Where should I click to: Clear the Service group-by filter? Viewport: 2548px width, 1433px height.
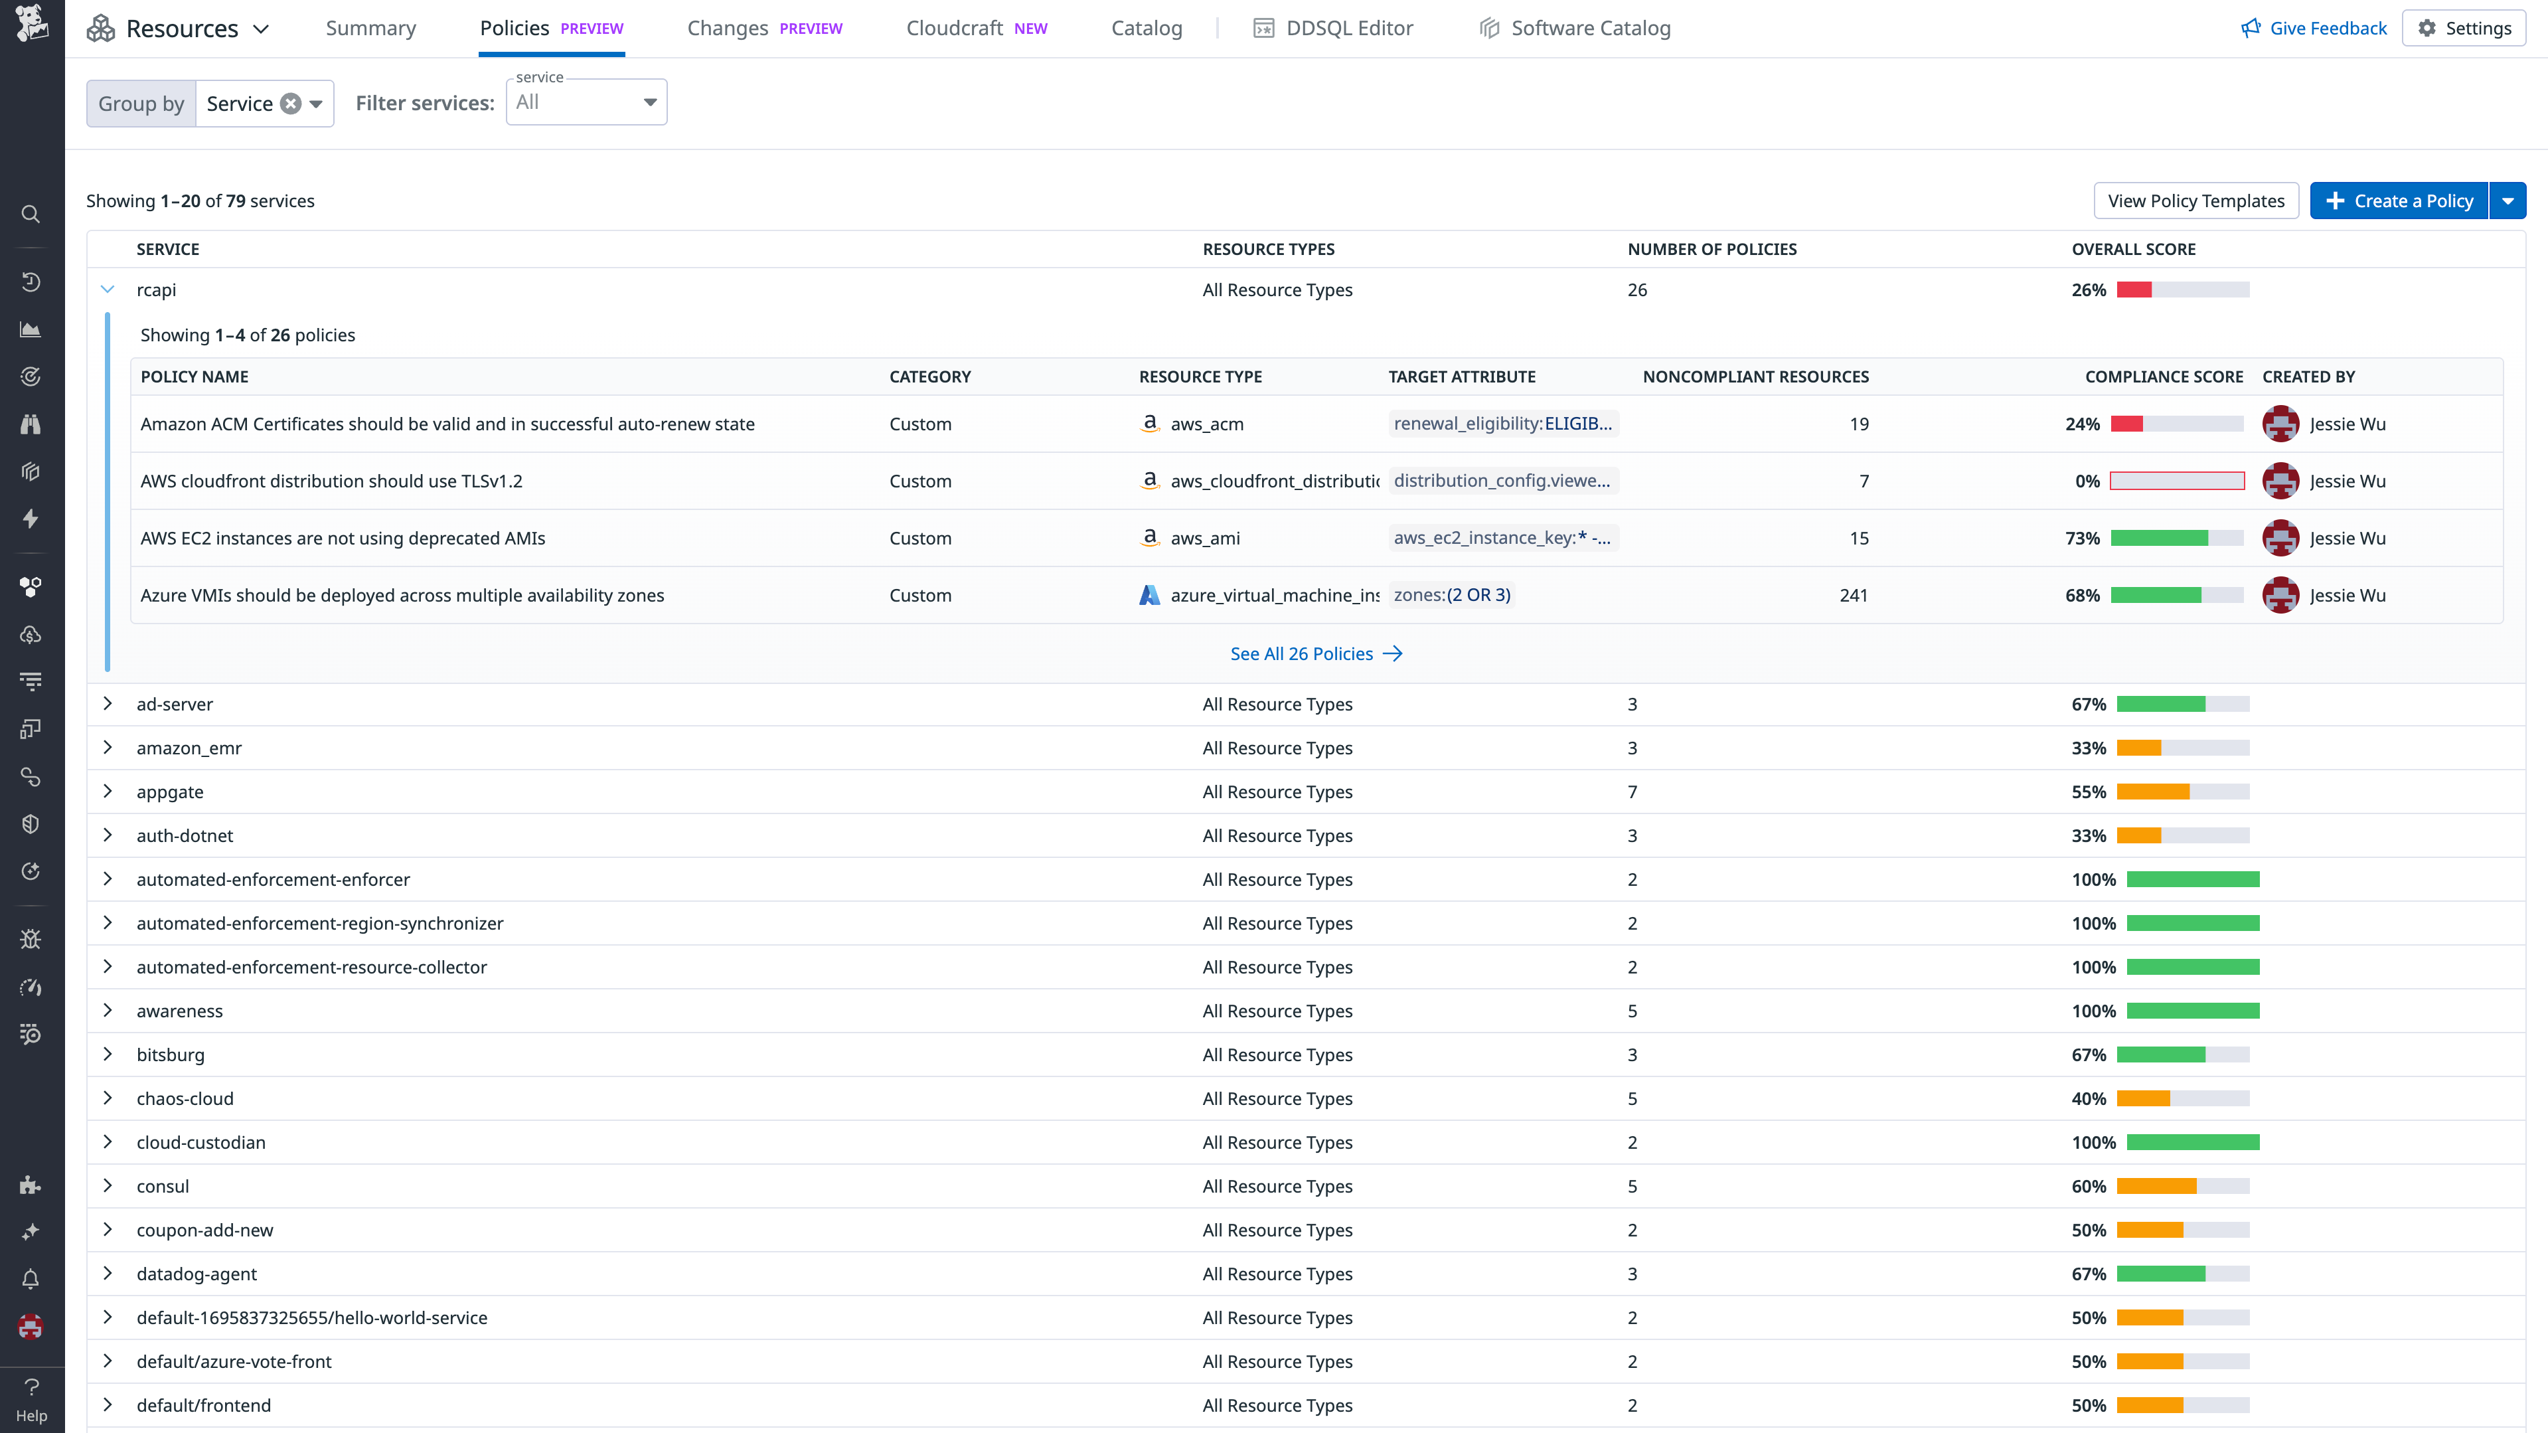coord(290,103)
